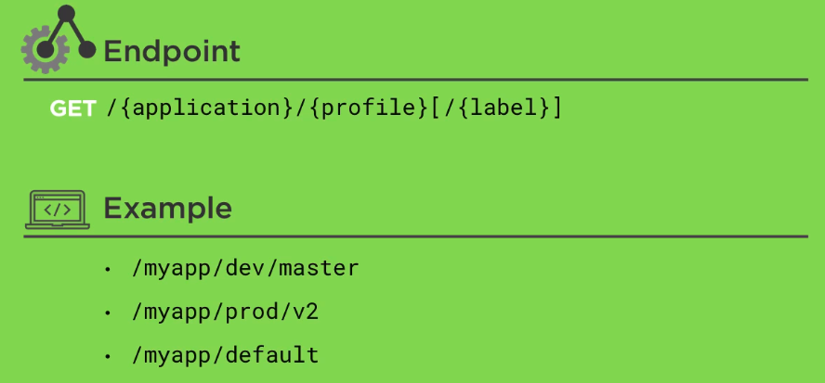Image resolution: width=825 pixels, height=383 pixels.
Task: Click the Endpoint heading
Action: point(172,52)
